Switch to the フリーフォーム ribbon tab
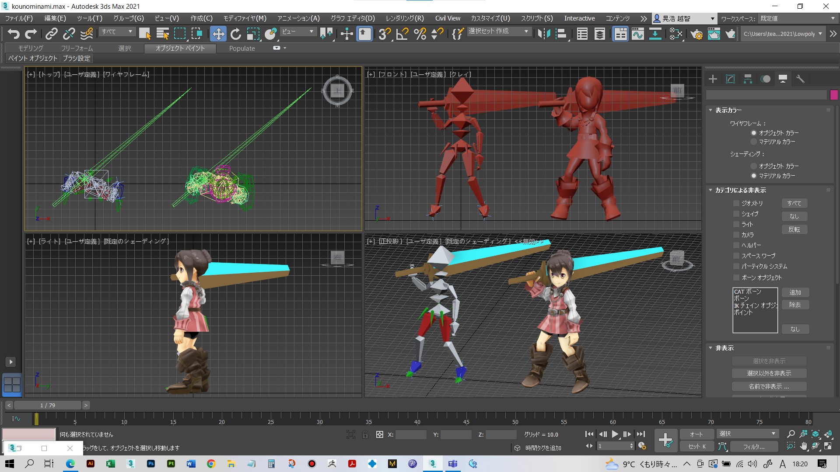Screen dimensions: 840x472 tap(77, 48)
